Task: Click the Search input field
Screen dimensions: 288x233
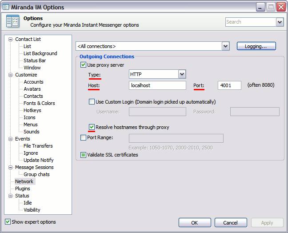Action: (251, 22)
